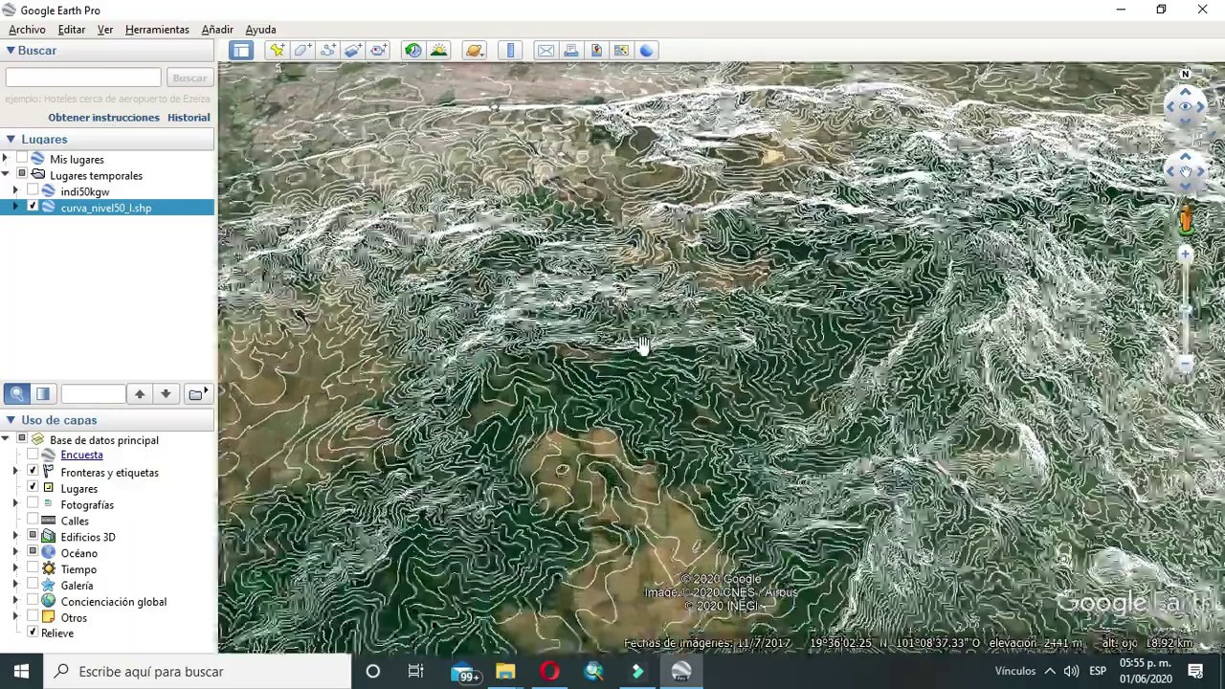The height and width of the screenshot is (689, 1225).
Task: Click the Windows taskbar search box
Action: point(198,671)
